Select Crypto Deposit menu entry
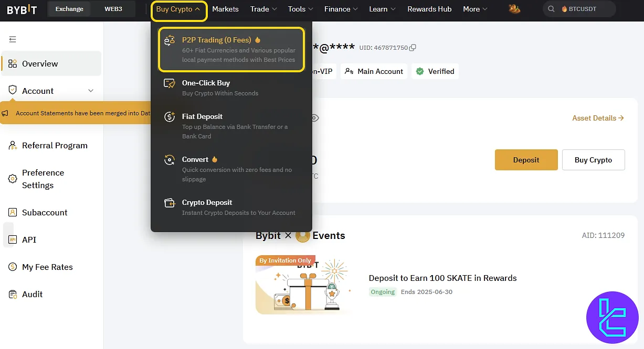The width and height of the screenshot is (644, 349). [x=231, y=207]
